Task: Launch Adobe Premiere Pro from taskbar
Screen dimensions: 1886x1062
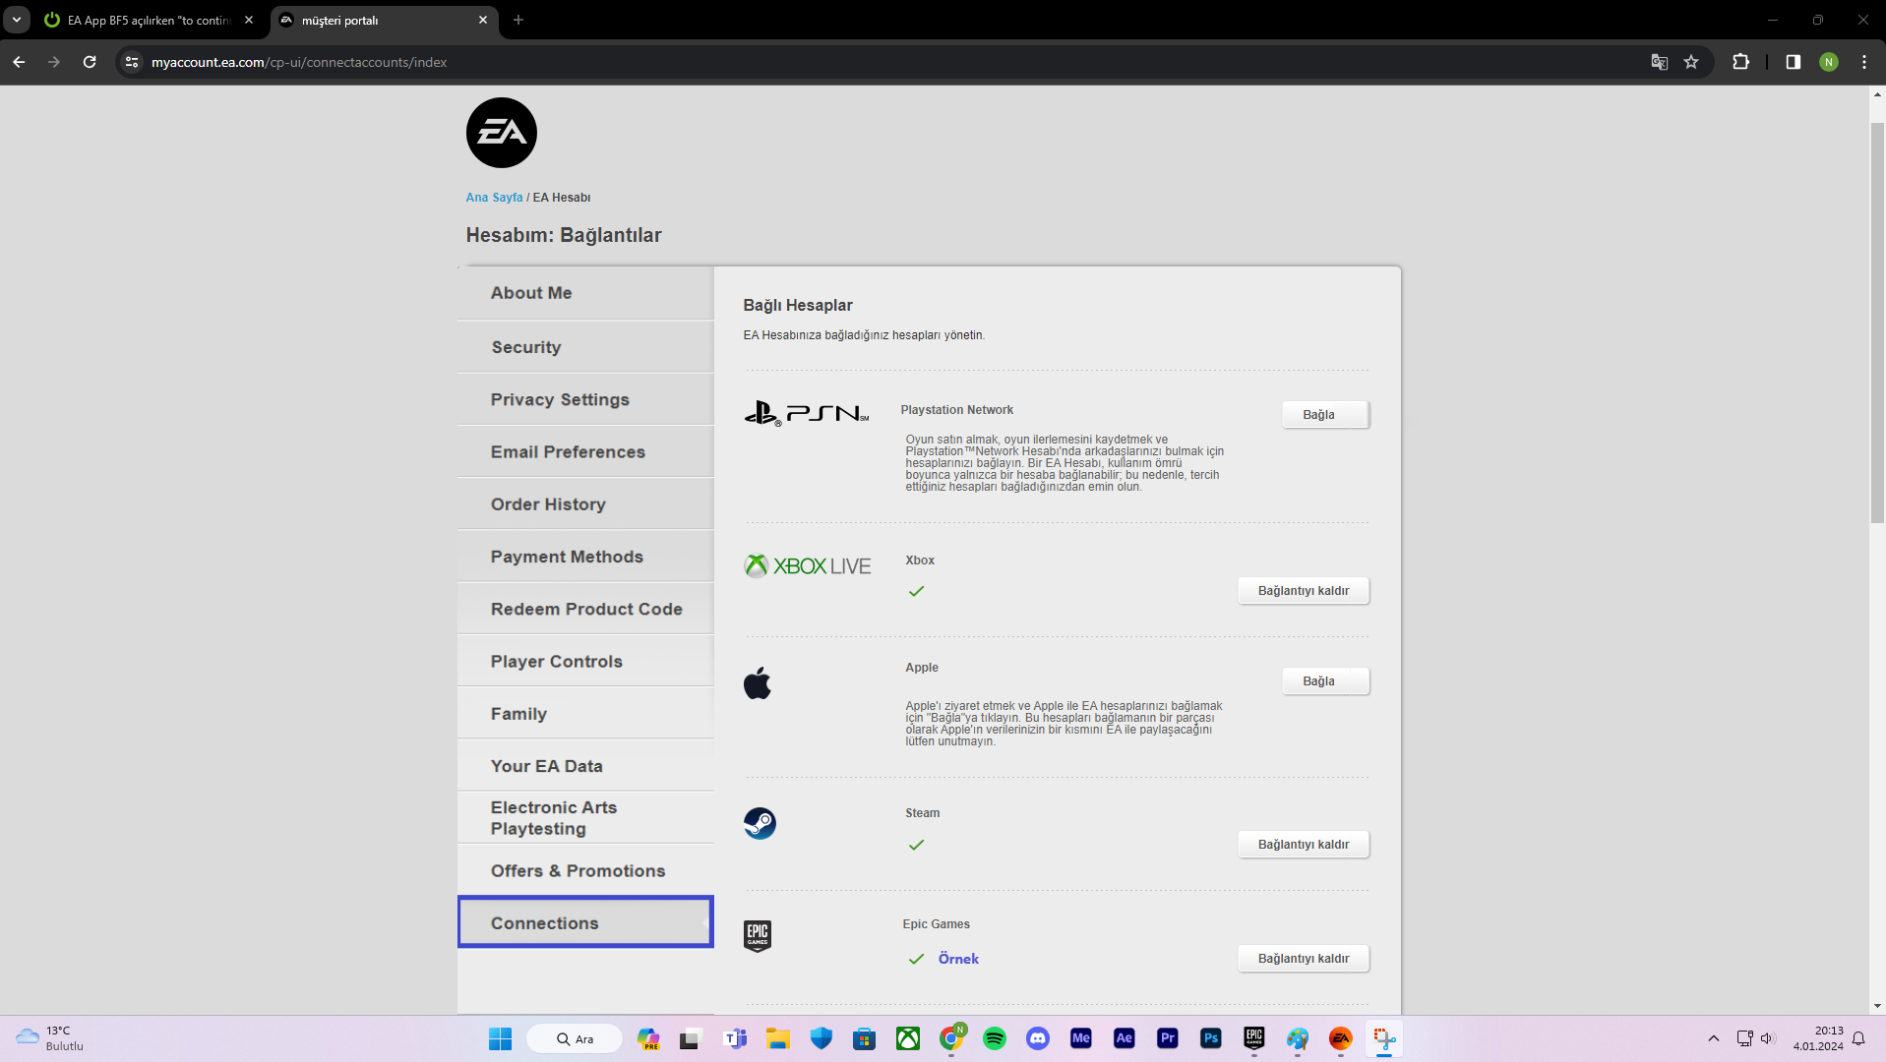Action: tap(1168, 1038)
